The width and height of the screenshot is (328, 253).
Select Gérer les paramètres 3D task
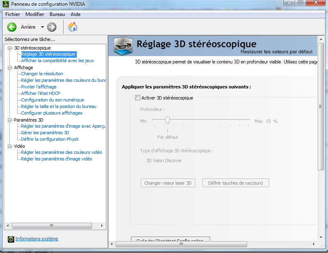coord(45,133)
